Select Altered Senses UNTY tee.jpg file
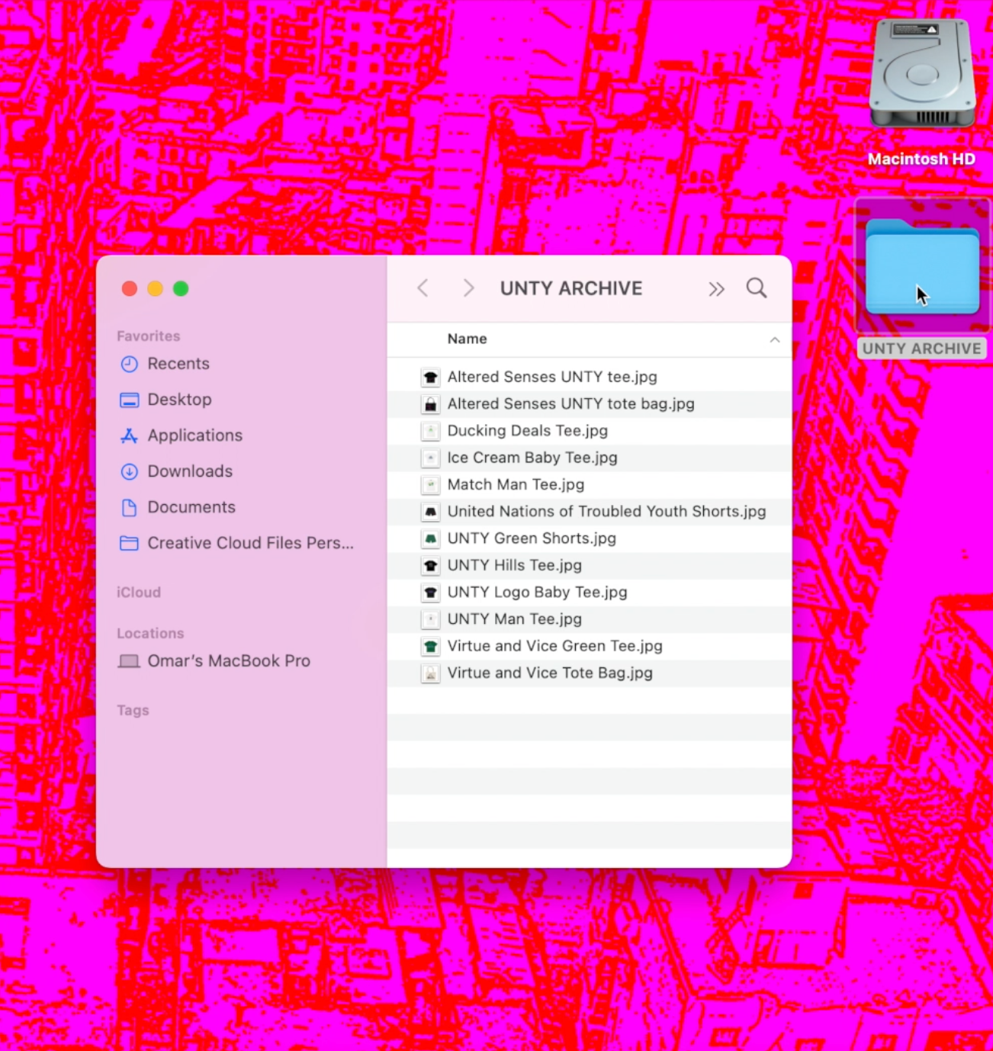The width and height of the screenshot is (993, 1051). pos(551,377)
